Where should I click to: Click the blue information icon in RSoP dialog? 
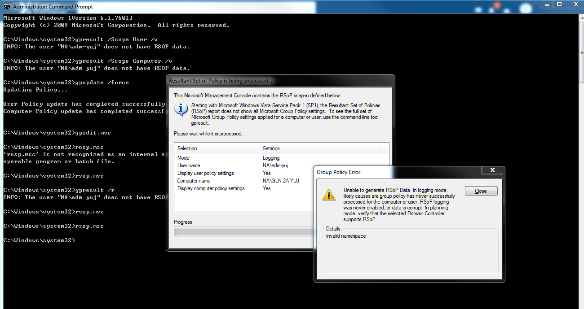[x=181, y=109]
